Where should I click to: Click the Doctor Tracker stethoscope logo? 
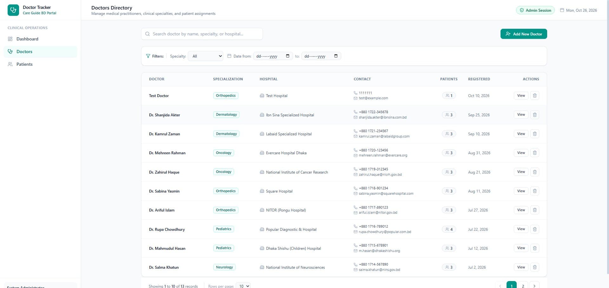tap(13, 10)
